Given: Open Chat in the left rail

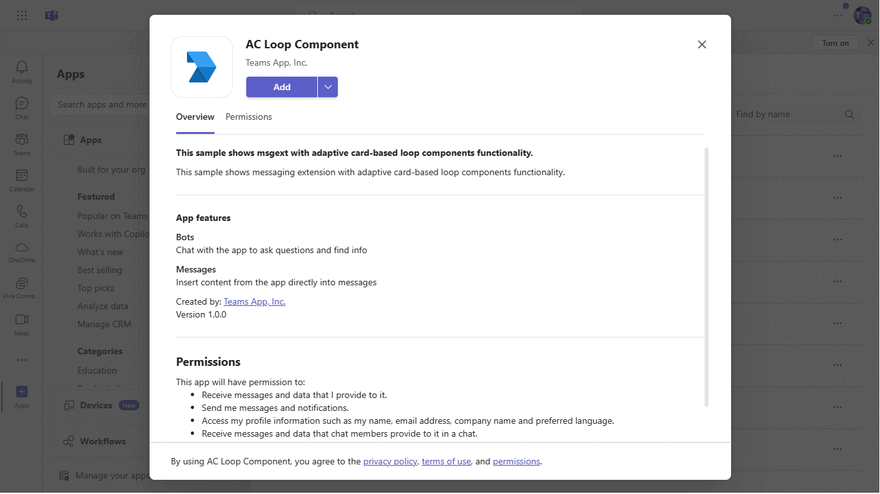Looking at the screenshot, I should tap(22, 108).
